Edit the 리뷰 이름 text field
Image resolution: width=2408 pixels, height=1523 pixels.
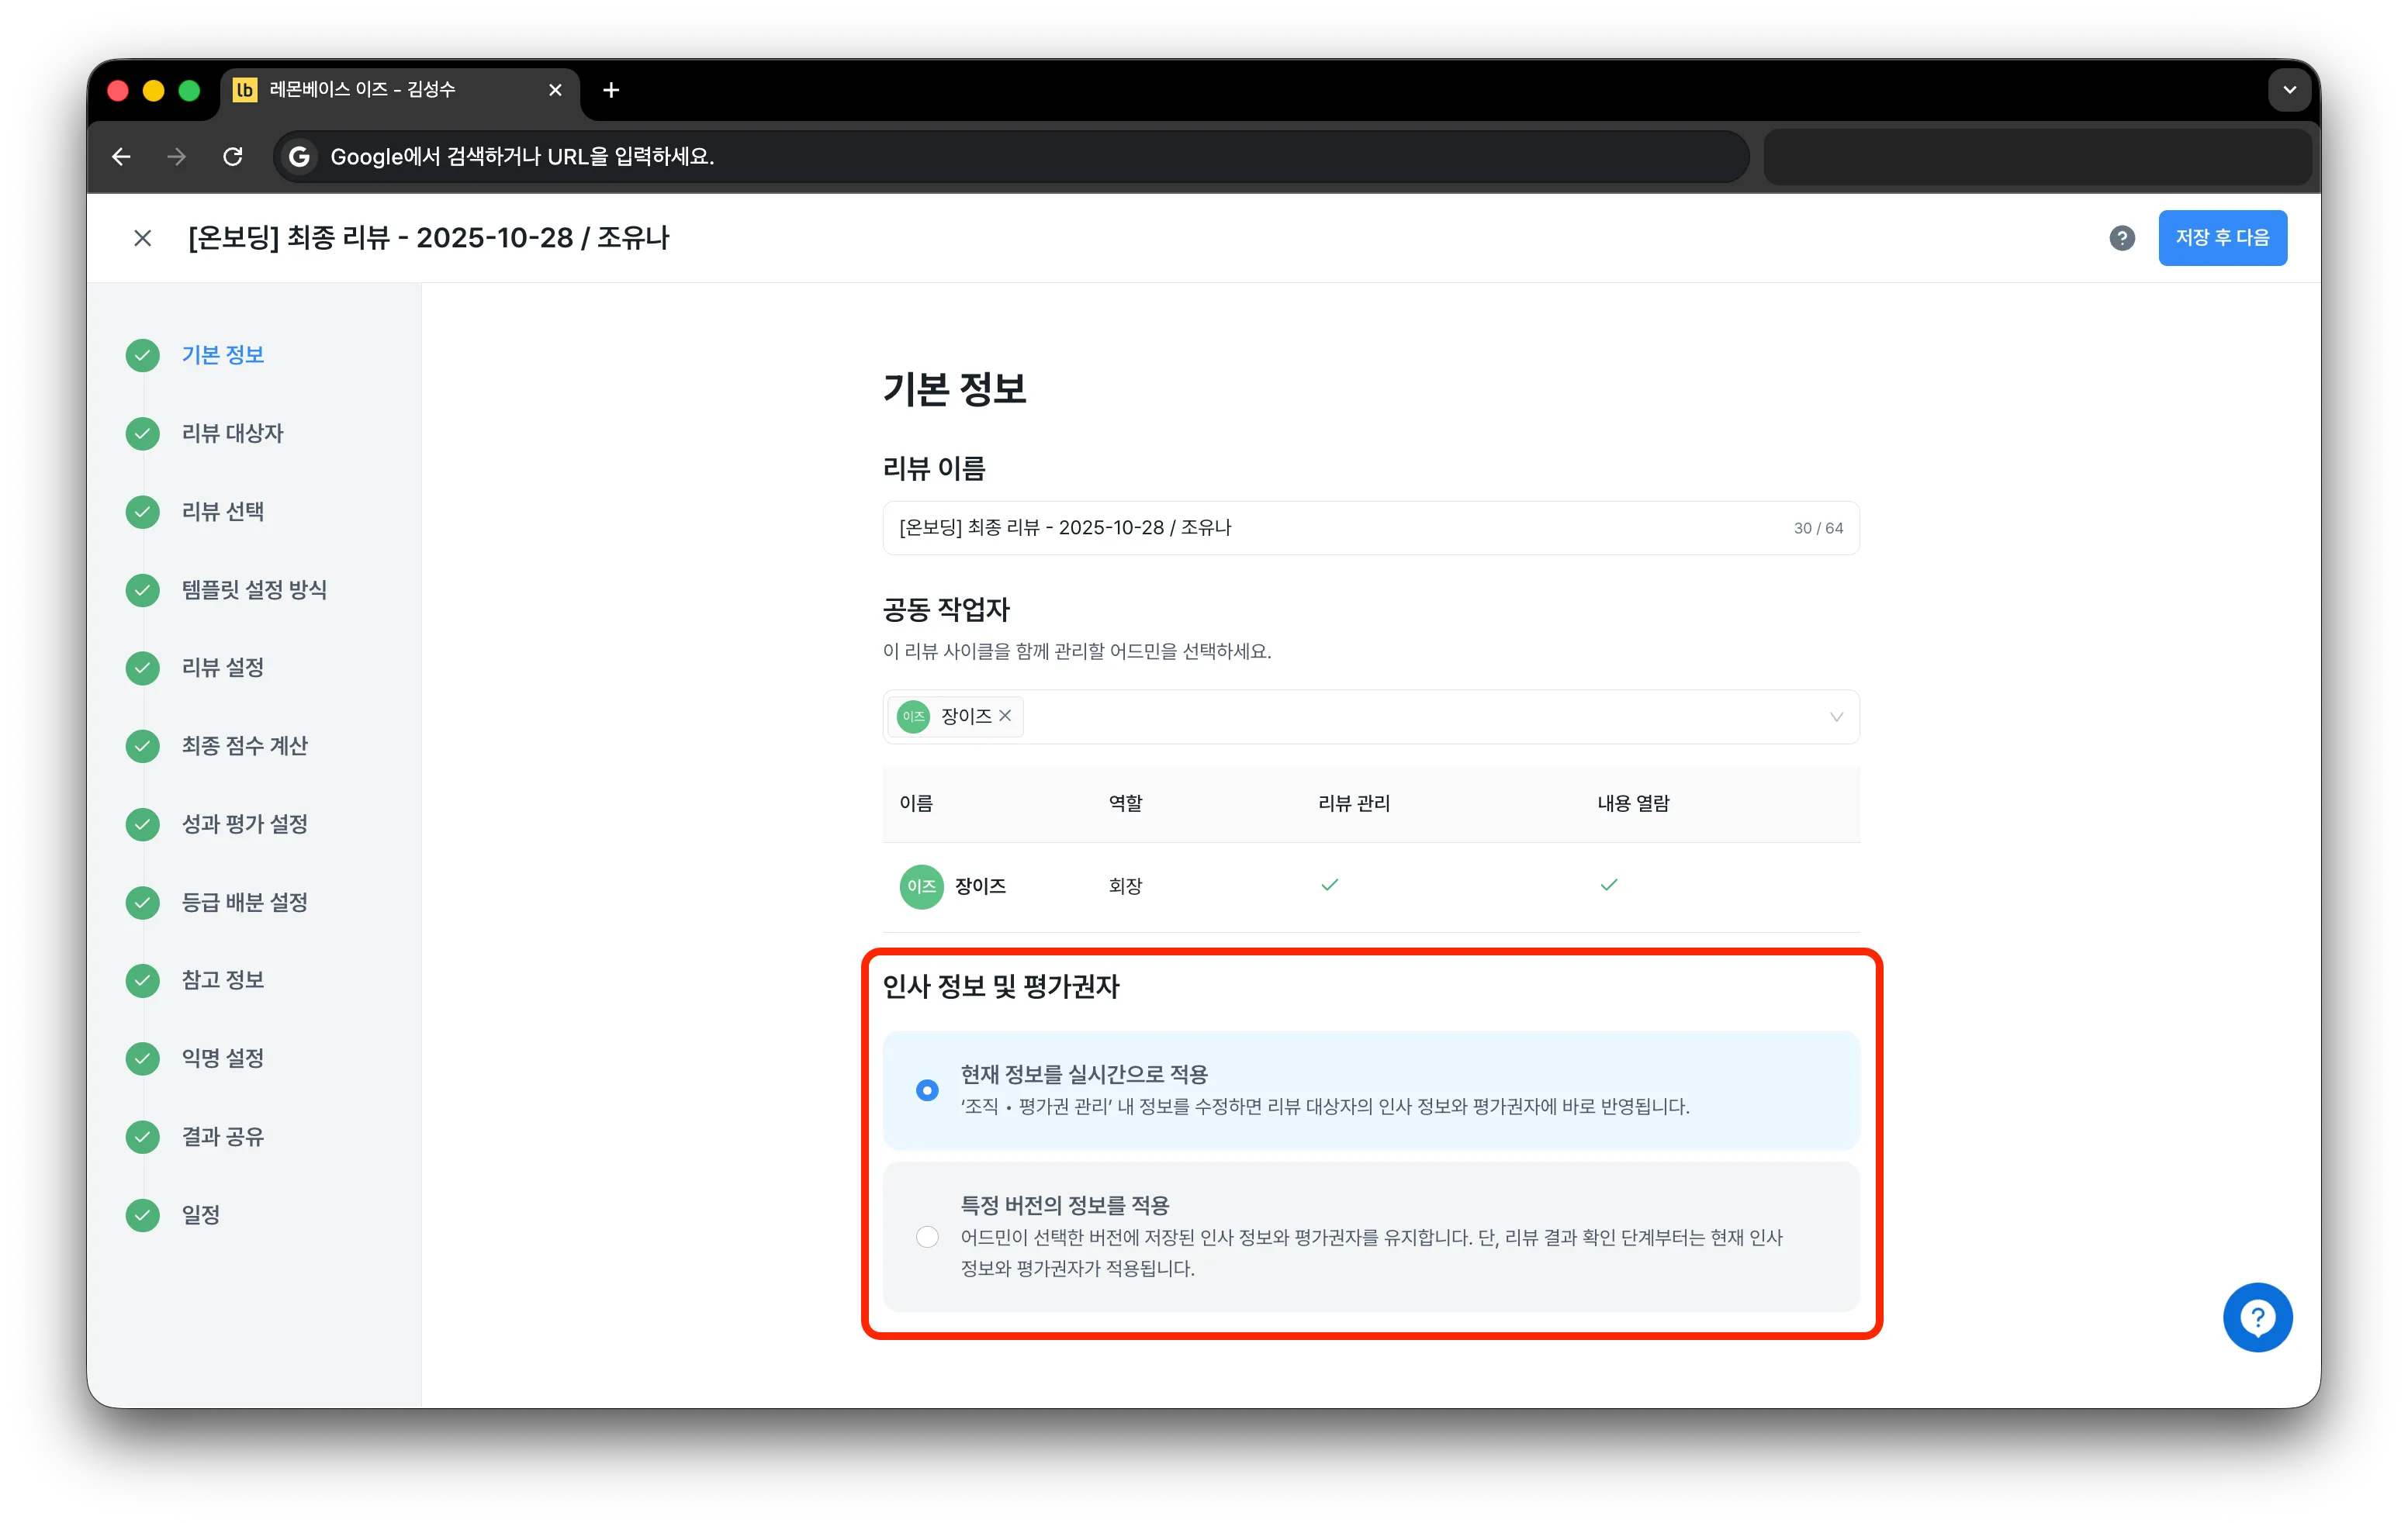[1371, 527]
